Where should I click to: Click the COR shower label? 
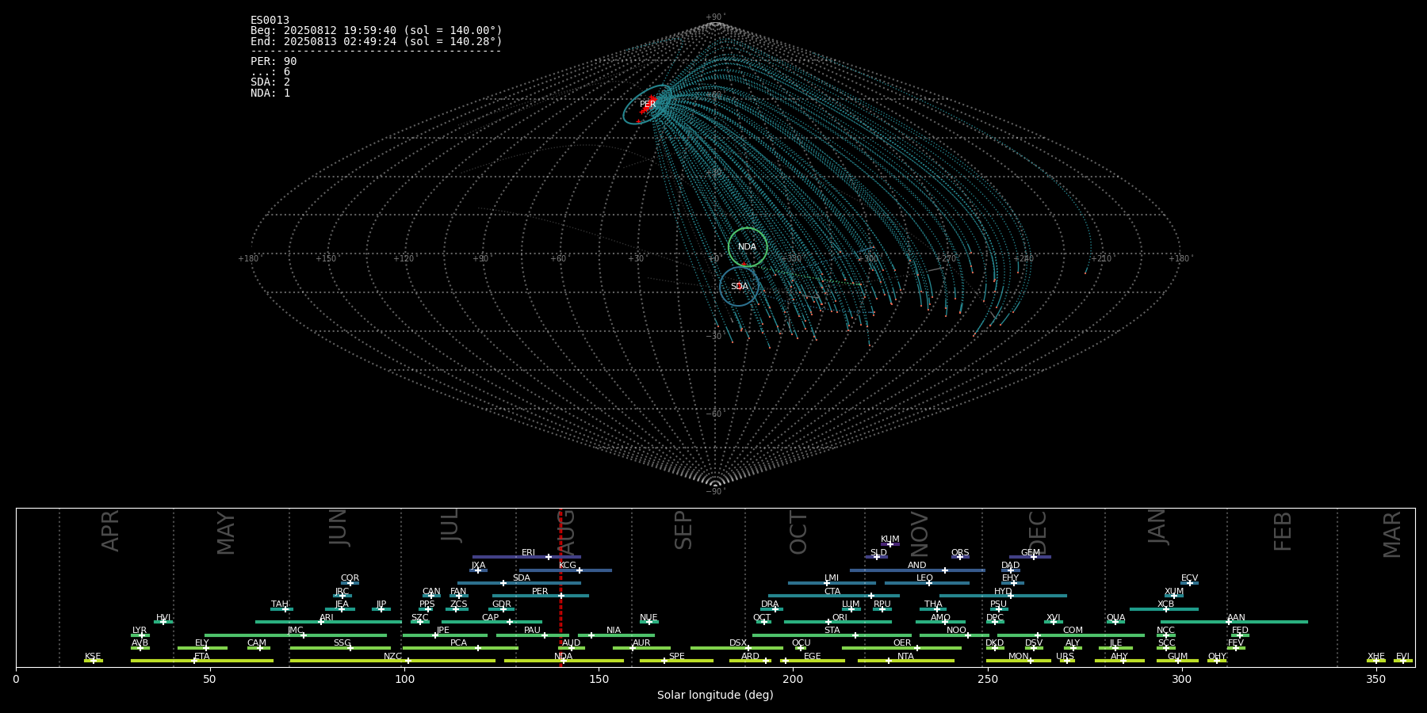(350, 578)
